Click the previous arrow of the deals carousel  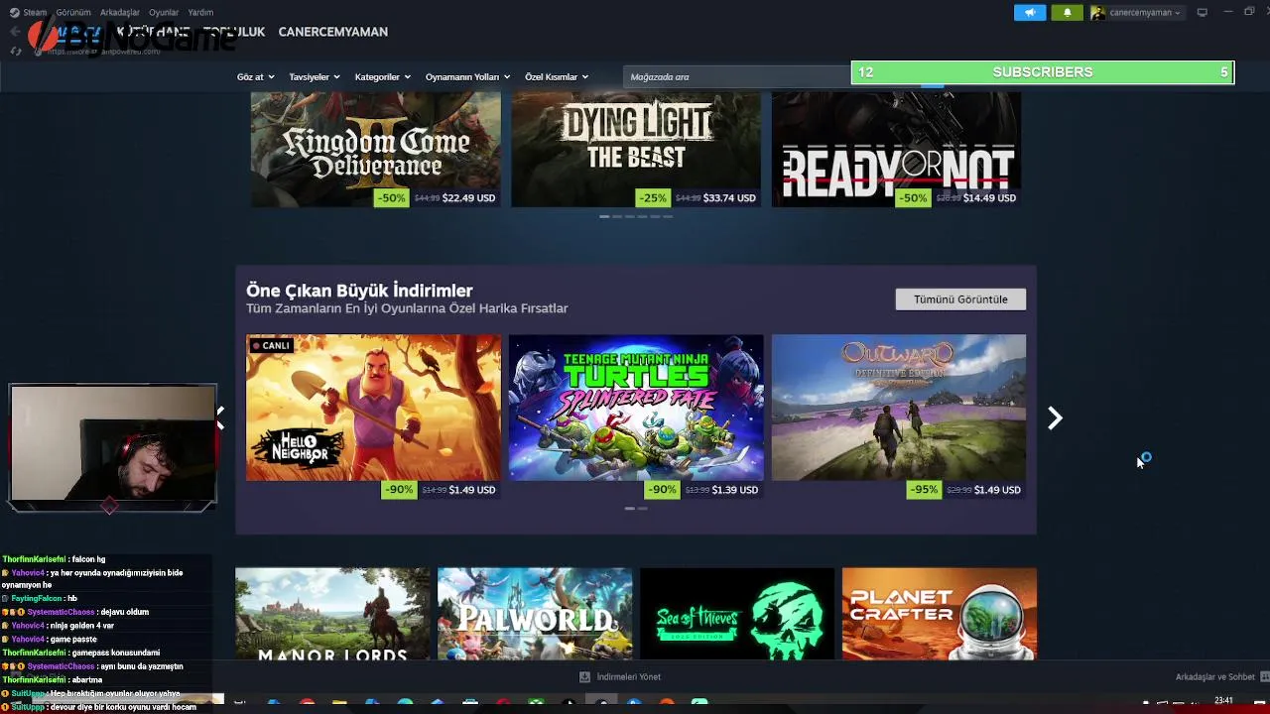[x=220, y=418]
